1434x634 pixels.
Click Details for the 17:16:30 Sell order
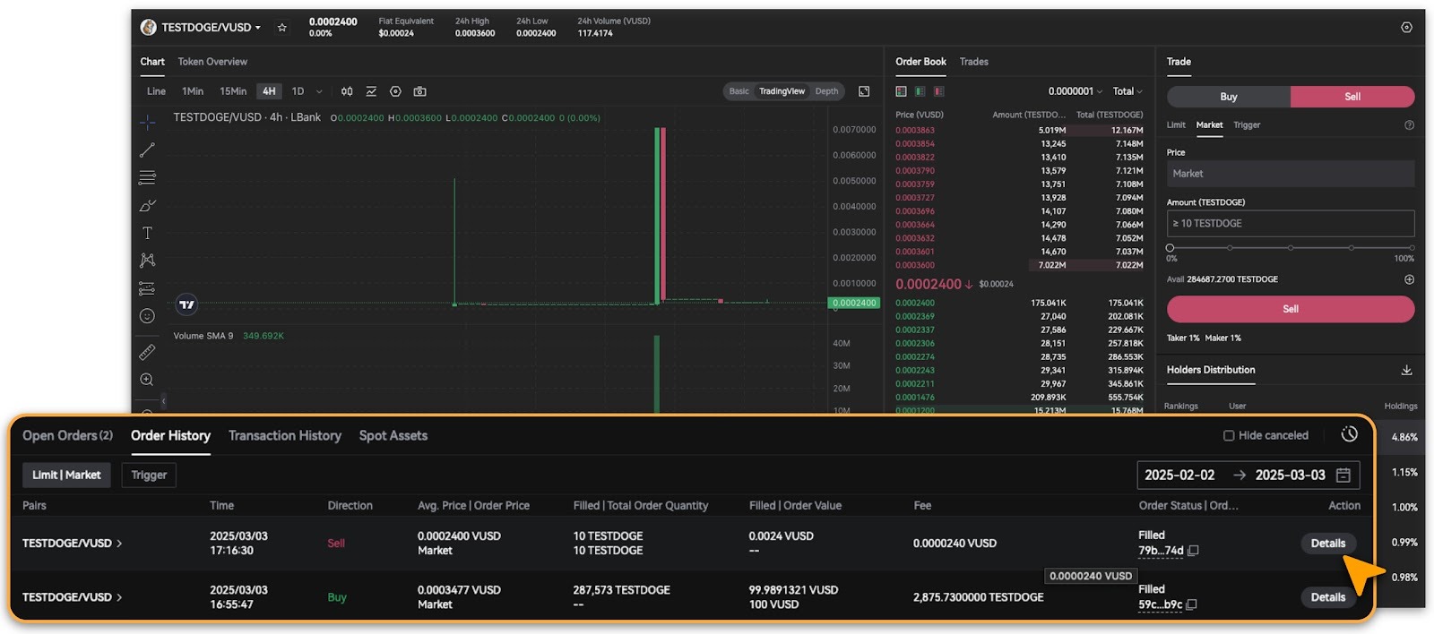pos(1327,544)
